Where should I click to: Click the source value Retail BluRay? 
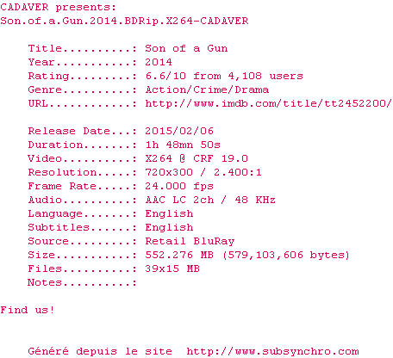(x=190, y=242)
